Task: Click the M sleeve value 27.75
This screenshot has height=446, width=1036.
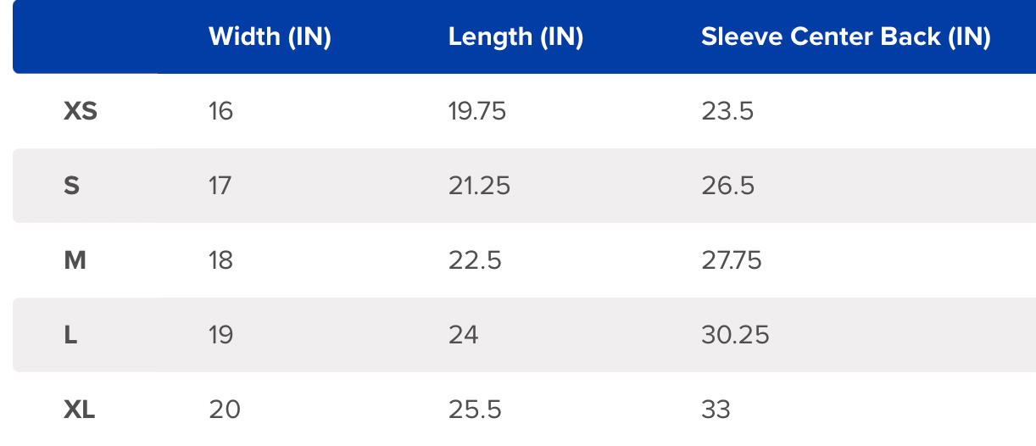Action: pyautogui.click(x=732, y=260)
